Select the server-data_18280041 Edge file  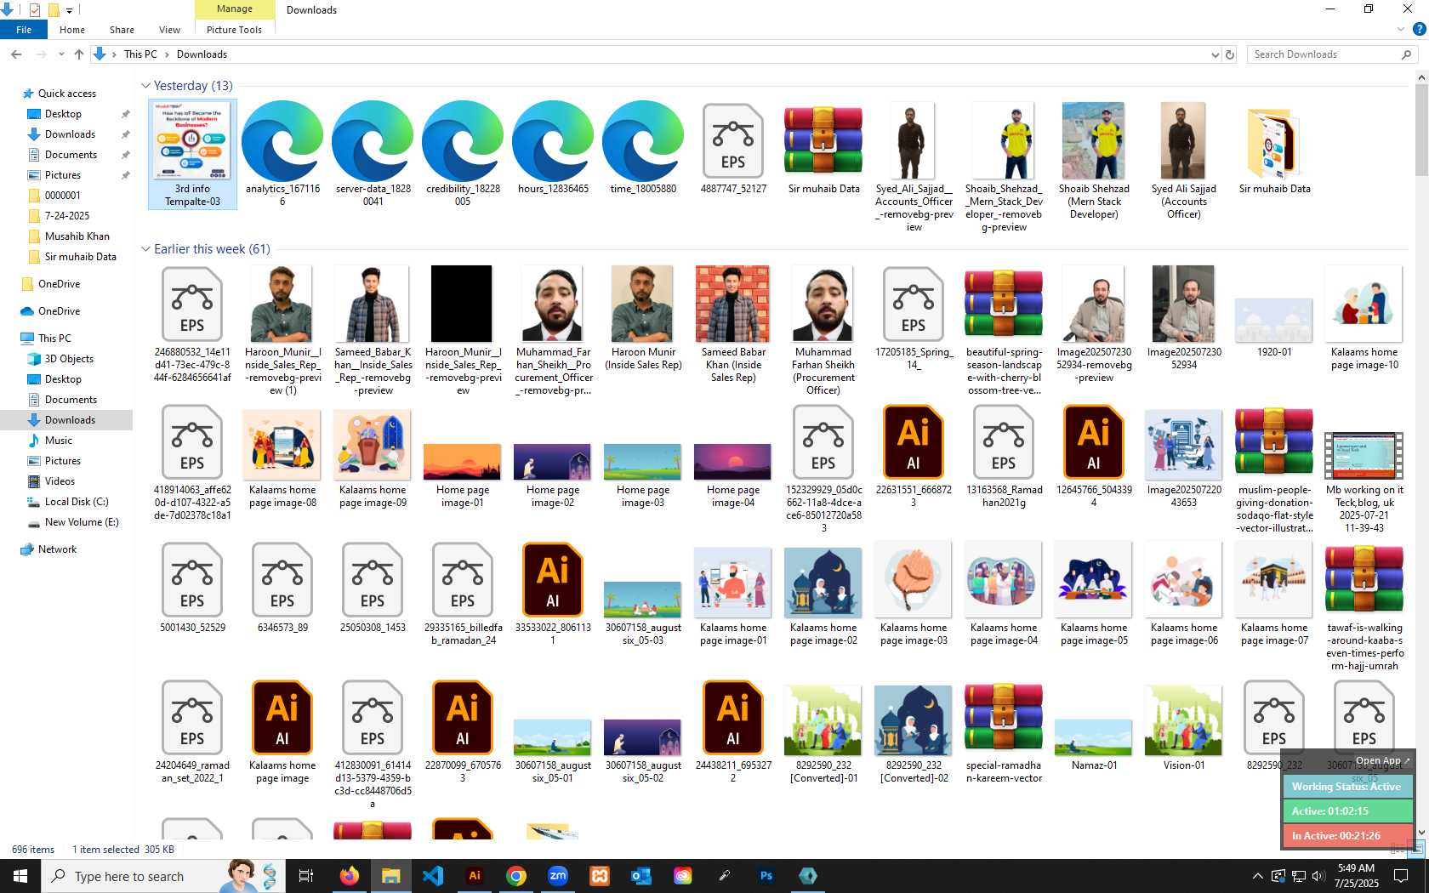coord(373,141)
